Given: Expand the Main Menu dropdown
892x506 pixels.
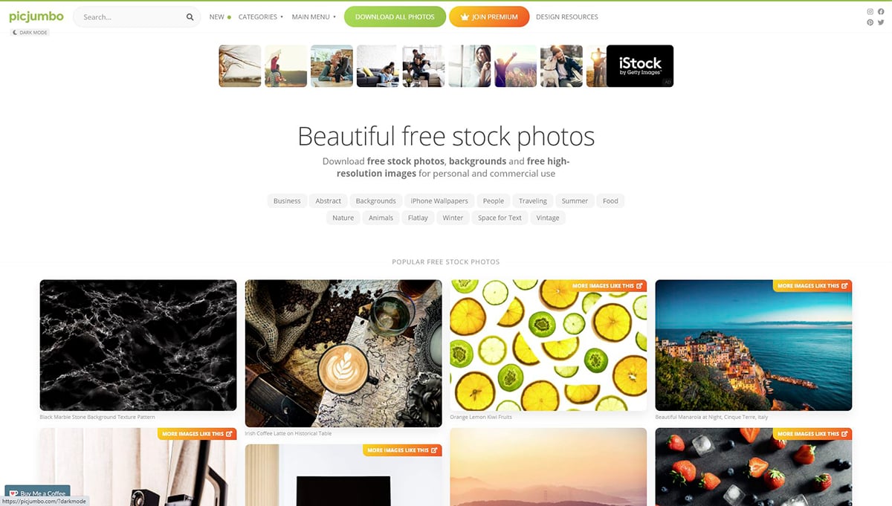Looking at the screenshot, I should (314, 17).
